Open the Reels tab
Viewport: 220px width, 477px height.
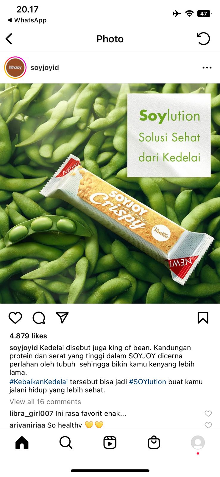click(110, 442)
